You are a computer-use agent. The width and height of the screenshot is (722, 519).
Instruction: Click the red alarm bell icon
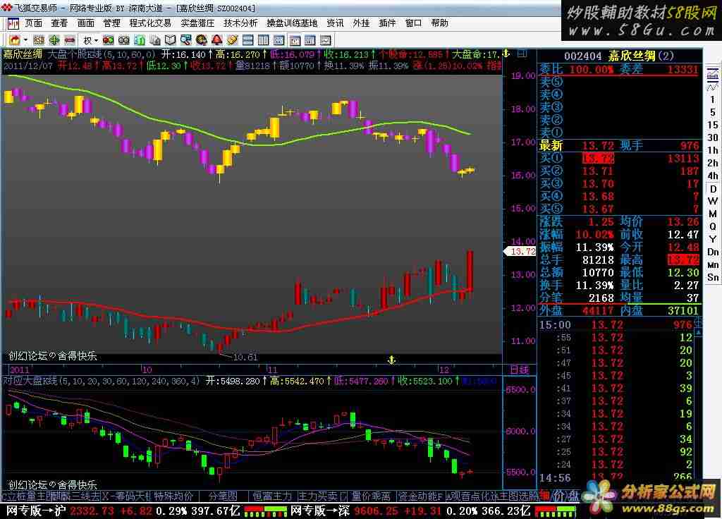[217, 40]
